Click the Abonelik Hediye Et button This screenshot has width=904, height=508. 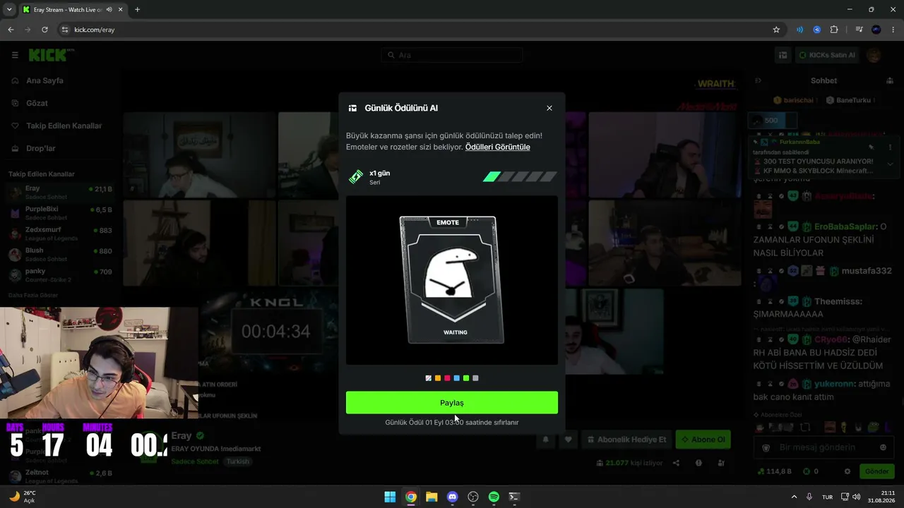626,440
